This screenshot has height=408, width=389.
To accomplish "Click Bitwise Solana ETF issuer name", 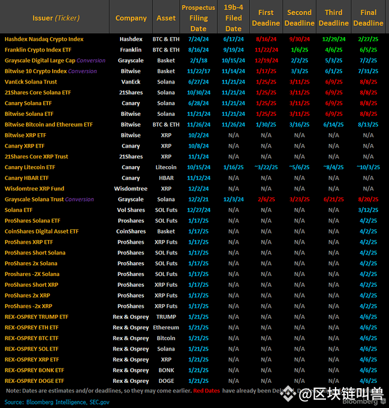I will coord(29,114).
